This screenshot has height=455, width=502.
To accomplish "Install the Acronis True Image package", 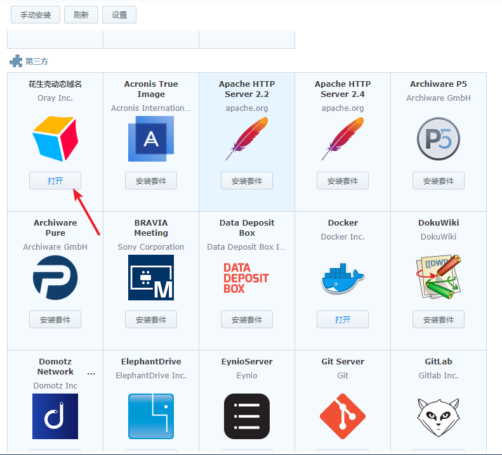I will [151, 181].
